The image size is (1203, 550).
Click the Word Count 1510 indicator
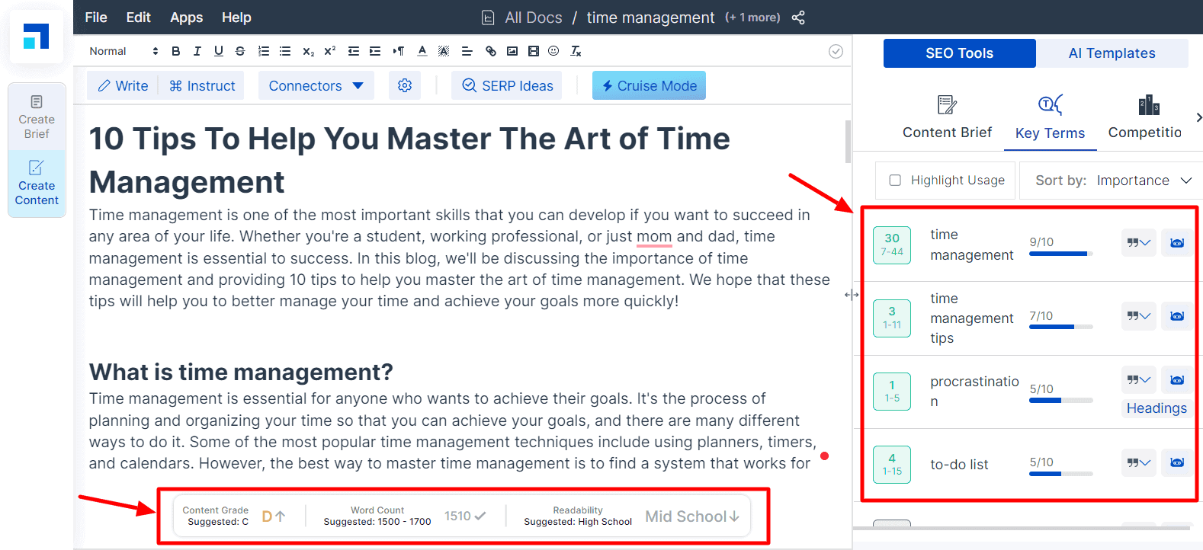465,516
